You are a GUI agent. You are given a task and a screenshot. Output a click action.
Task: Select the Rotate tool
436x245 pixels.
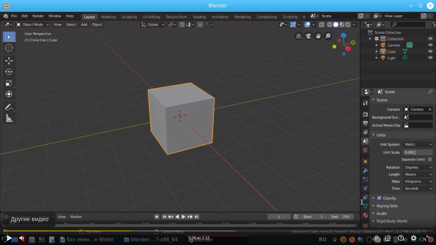[9, 72]
